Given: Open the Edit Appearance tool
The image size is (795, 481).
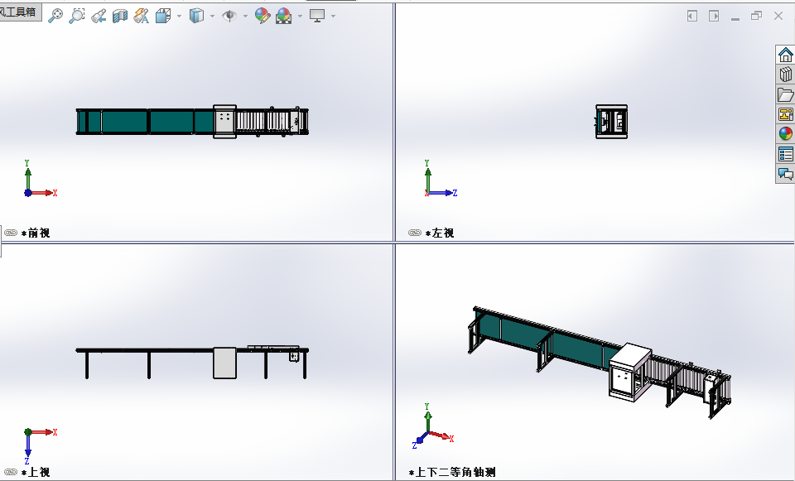Looking at the screenshot, I should tap(263, 16).
